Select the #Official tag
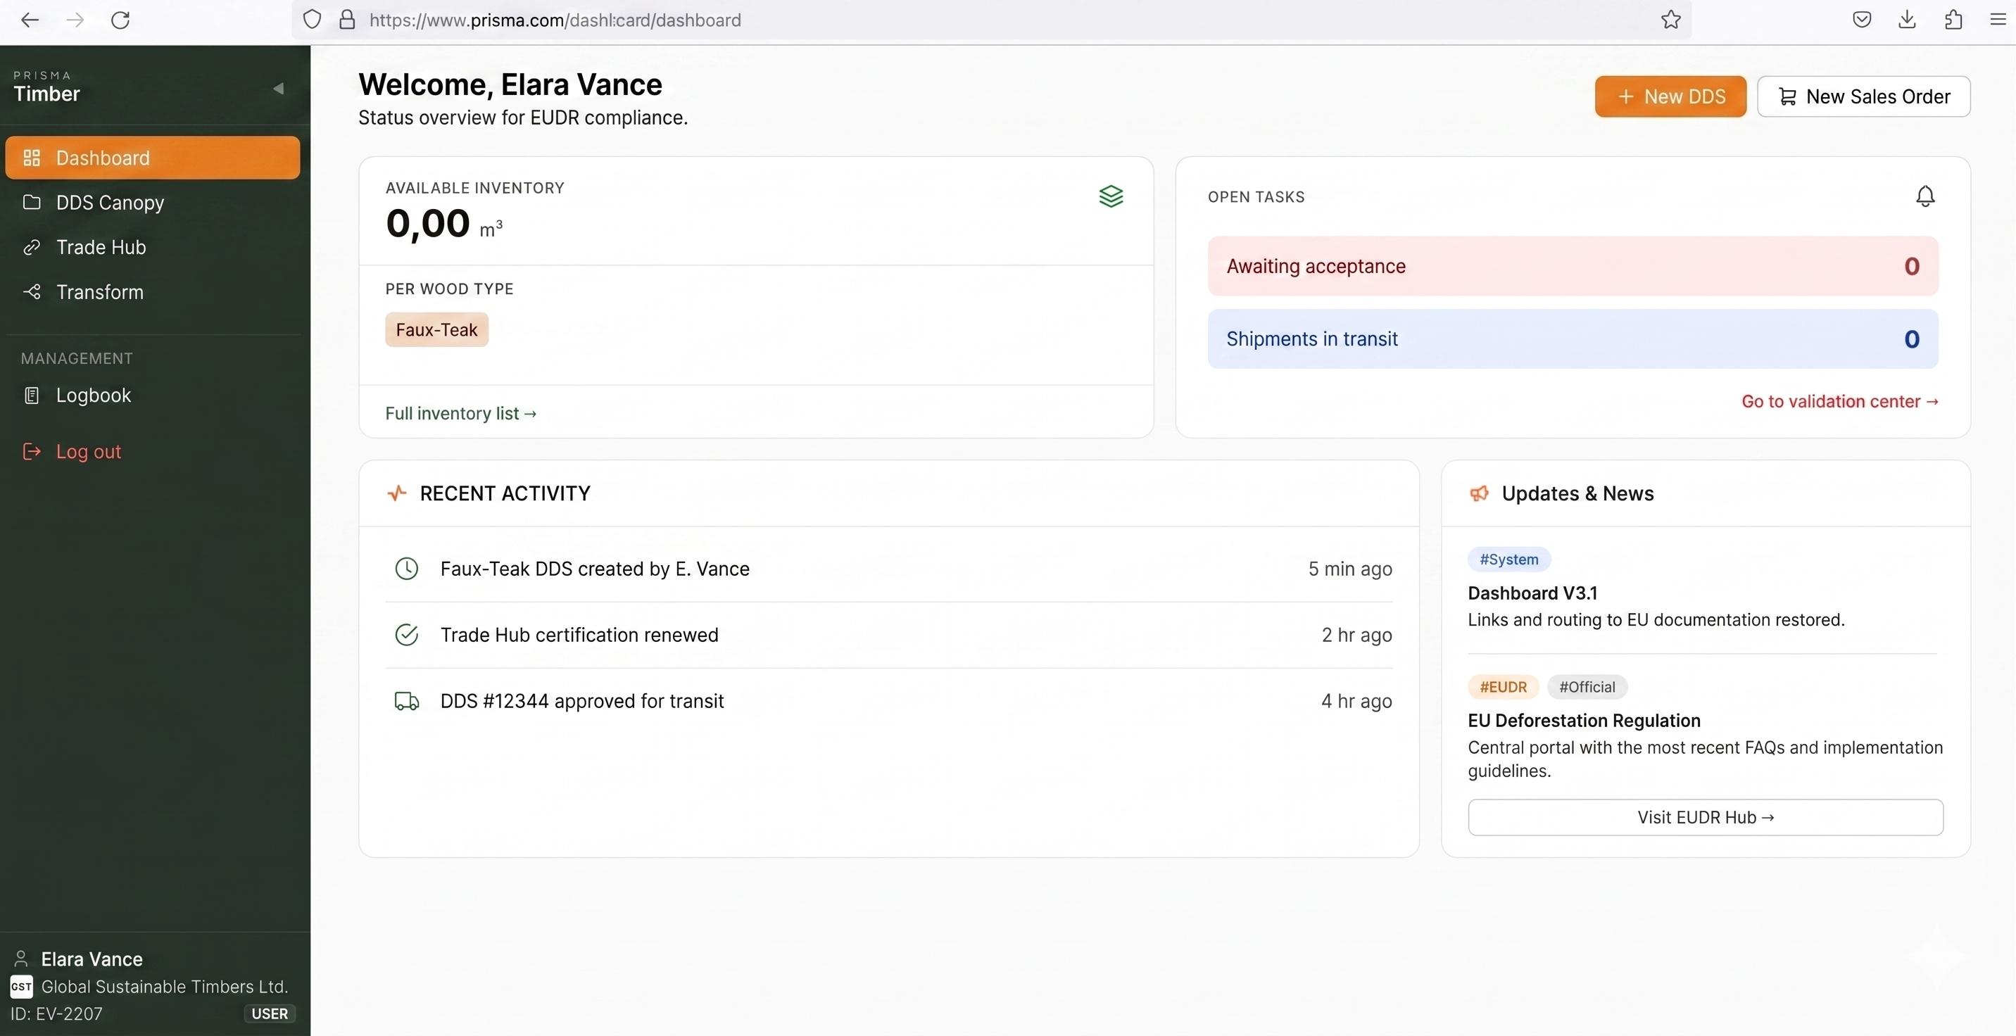2016x1036 pixels. (1587, 687)
